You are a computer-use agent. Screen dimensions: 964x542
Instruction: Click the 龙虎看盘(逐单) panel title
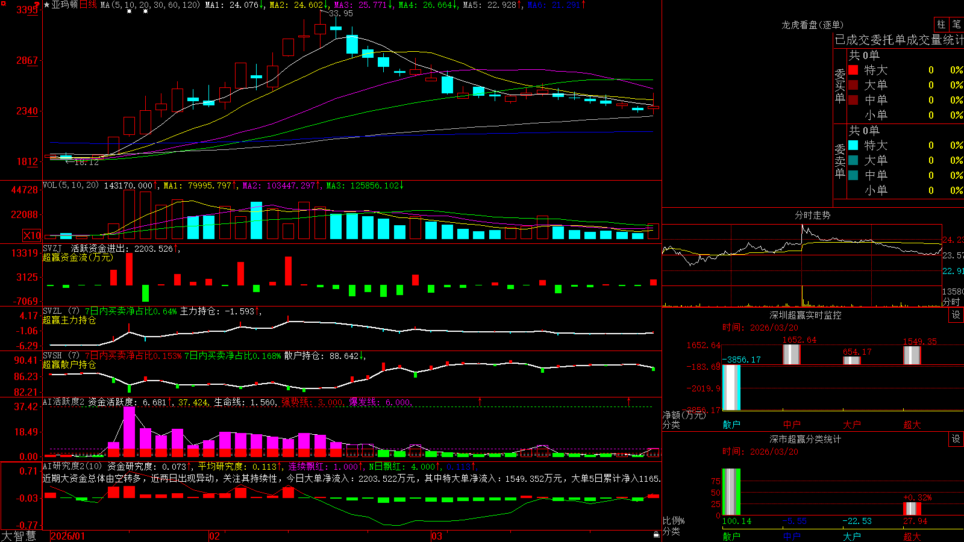[813, 25]
